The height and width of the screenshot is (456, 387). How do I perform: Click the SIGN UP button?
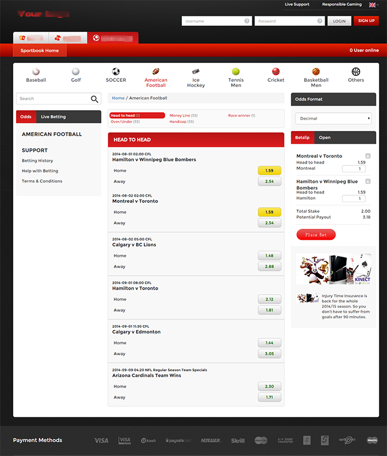tap(366, 21)
